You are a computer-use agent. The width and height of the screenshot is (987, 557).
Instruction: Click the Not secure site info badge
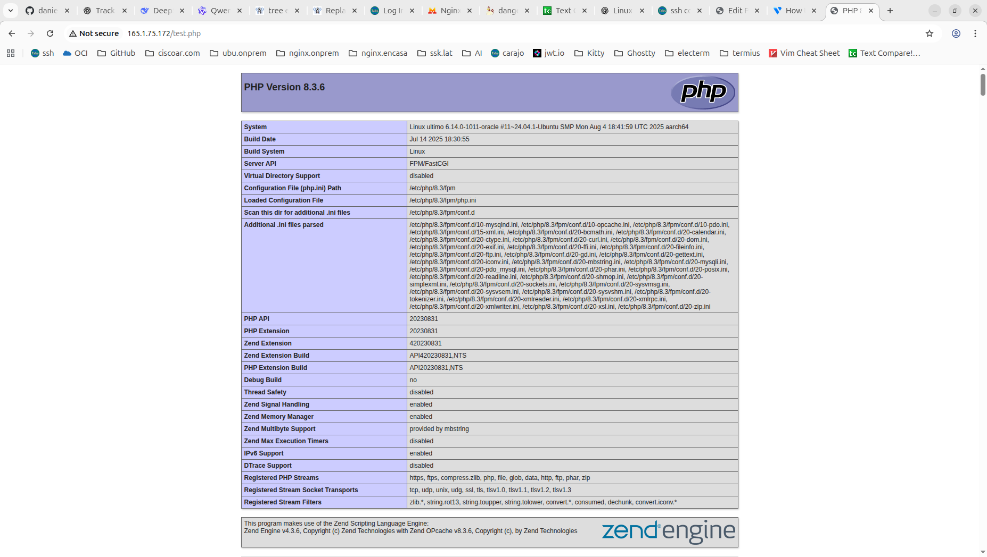pyautogui.click(x=94, y=33)
